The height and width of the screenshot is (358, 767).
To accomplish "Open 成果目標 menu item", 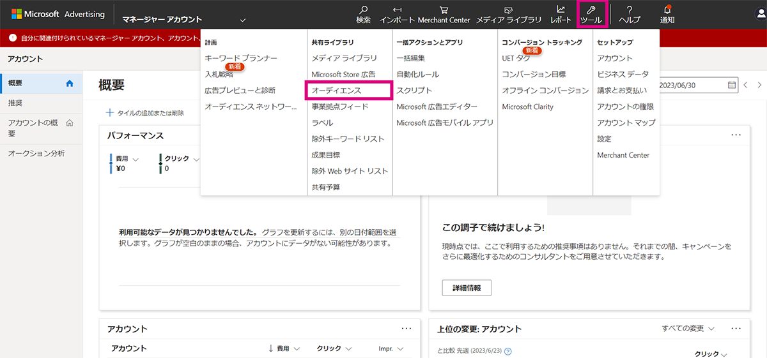I will 326,155.
